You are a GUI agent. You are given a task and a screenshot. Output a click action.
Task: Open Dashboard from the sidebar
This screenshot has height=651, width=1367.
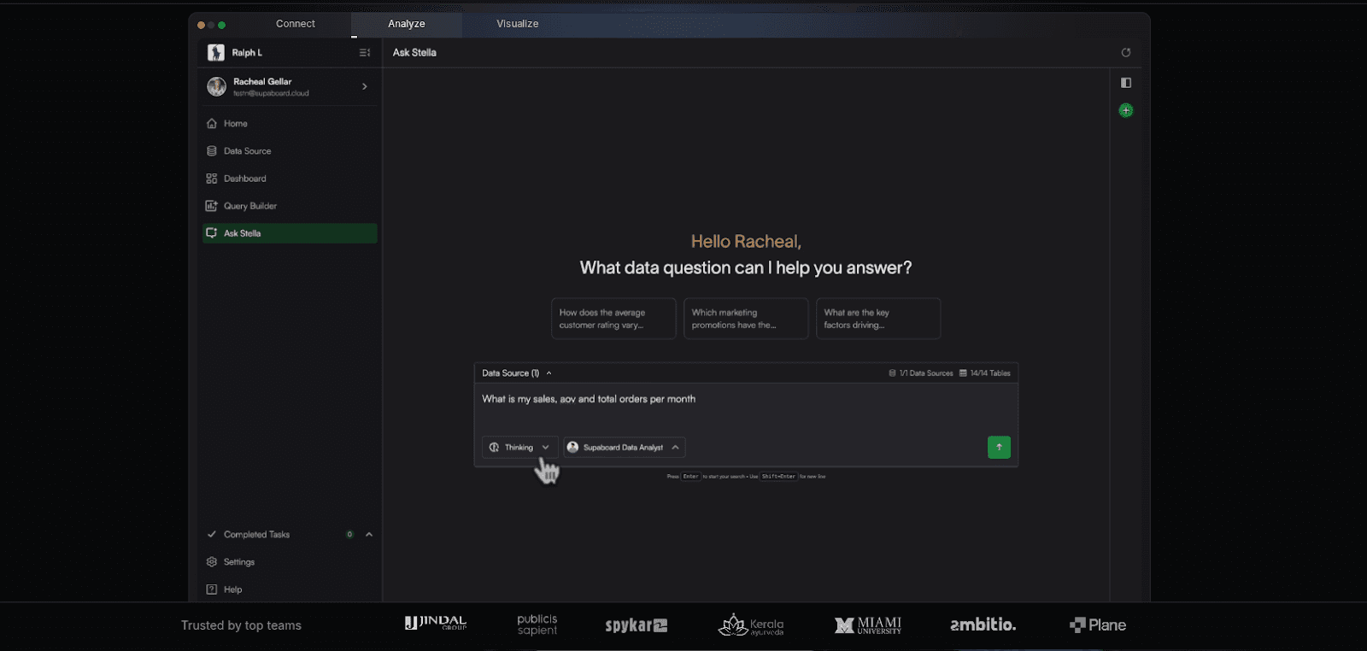pyautogui.click(x=290, y=179)
